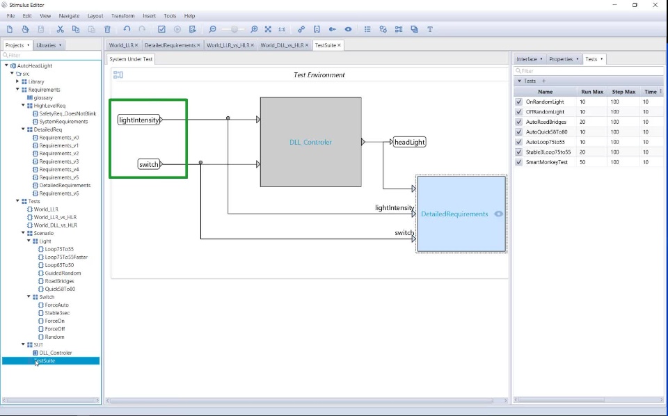Click the Text tool T icon
Screen dimensions: 668x416
point(430,29)
